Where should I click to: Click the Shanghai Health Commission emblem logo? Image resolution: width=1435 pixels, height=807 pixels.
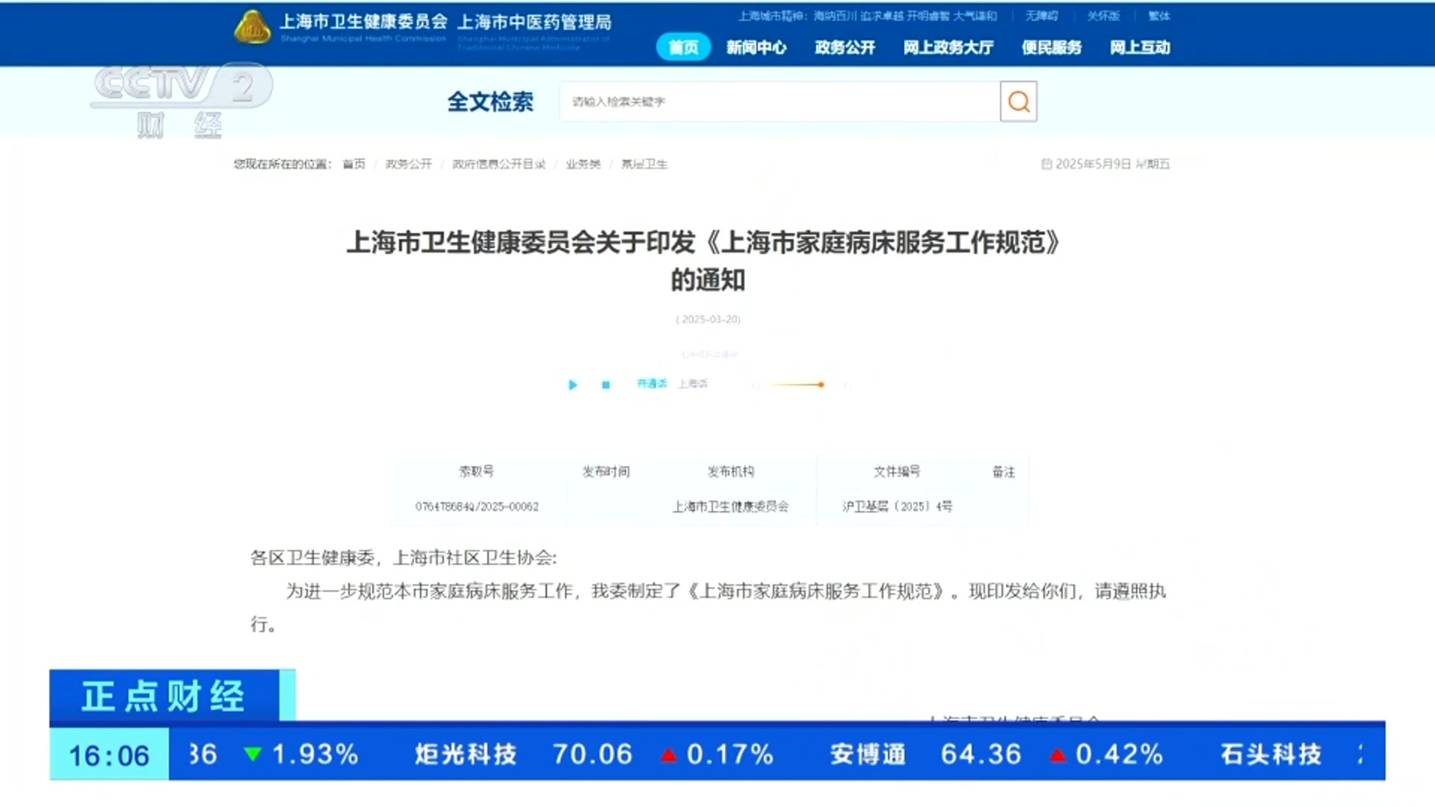[x=253, y=28]
